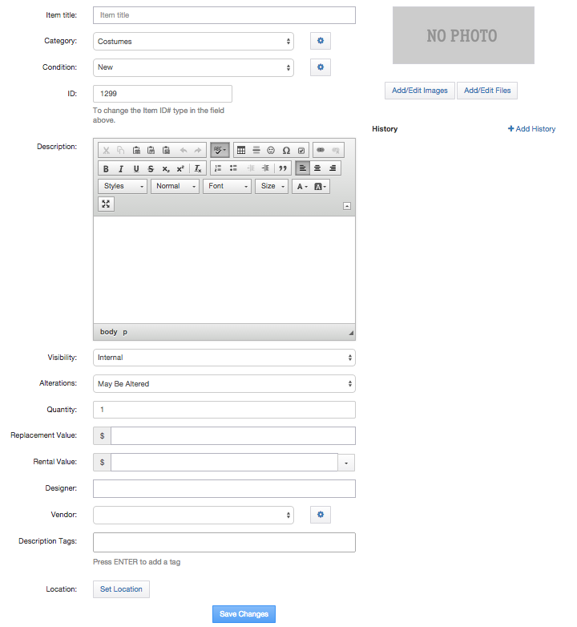The image size is (577, 627).
Task: Open the smiley emoticon picker
Action: [x=271, y=151]
